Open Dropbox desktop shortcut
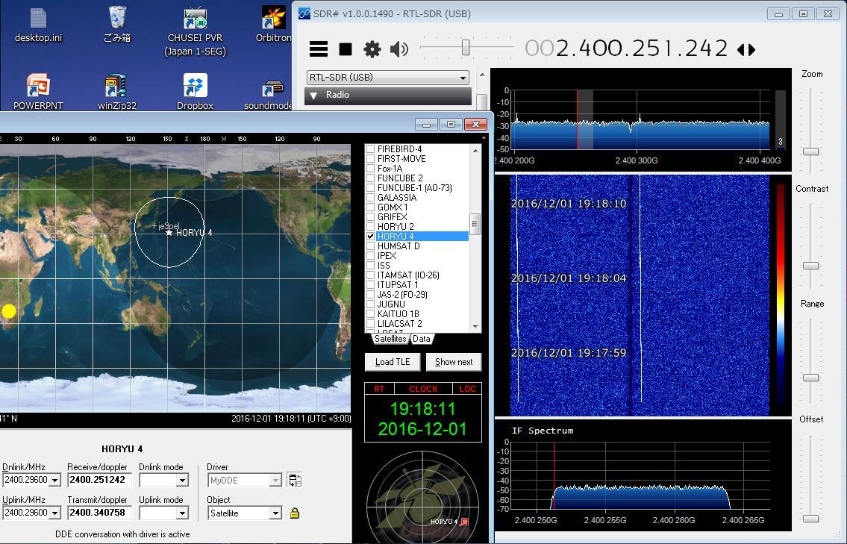This screenshot has height=544, width=847. click(195, 92)
